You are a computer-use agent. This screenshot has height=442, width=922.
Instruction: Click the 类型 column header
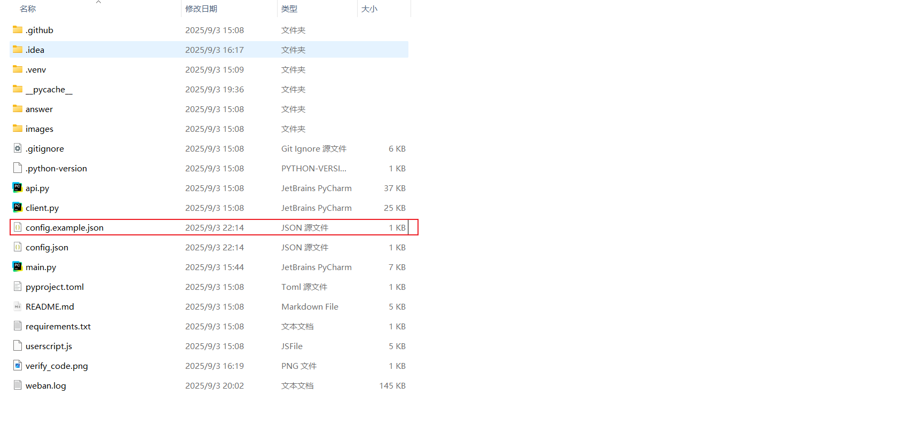[289, 9]
